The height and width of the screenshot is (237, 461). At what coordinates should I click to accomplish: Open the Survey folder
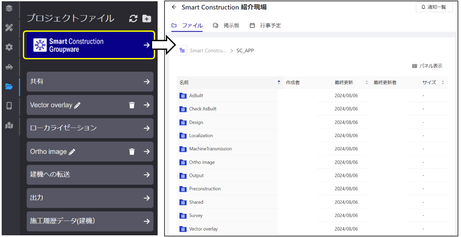point(196,215)
